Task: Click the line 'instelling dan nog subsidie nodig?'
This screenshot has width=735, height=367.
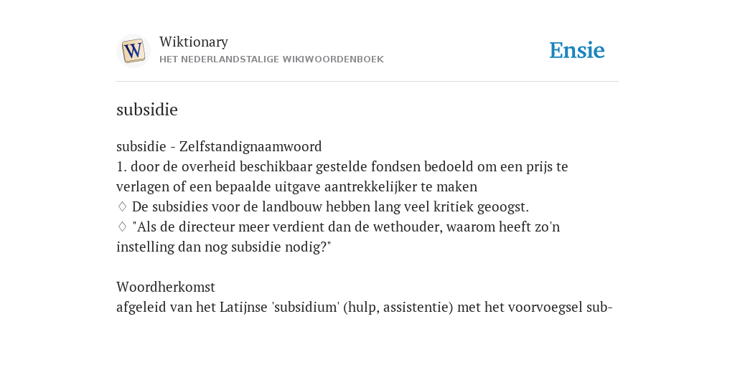Action: coord(224,247)
